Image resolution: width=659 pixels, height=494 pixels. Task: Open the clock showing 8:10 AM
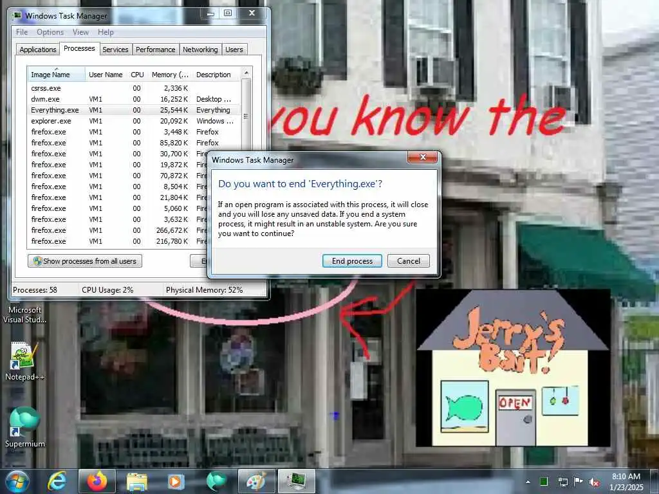[x=626, y=482]
